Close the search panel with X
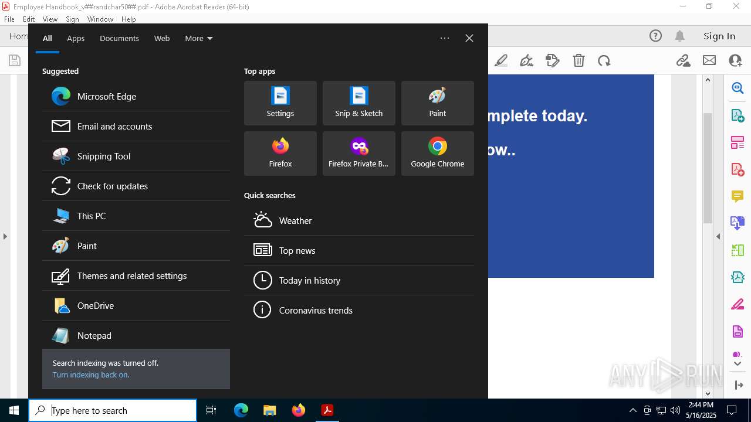 click(x=469, y=38)
